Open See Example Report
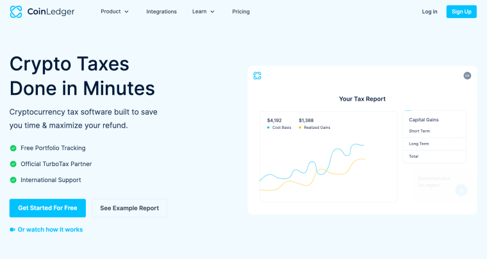This screenshot has height=259, width=487. click(x=129, y=208)
